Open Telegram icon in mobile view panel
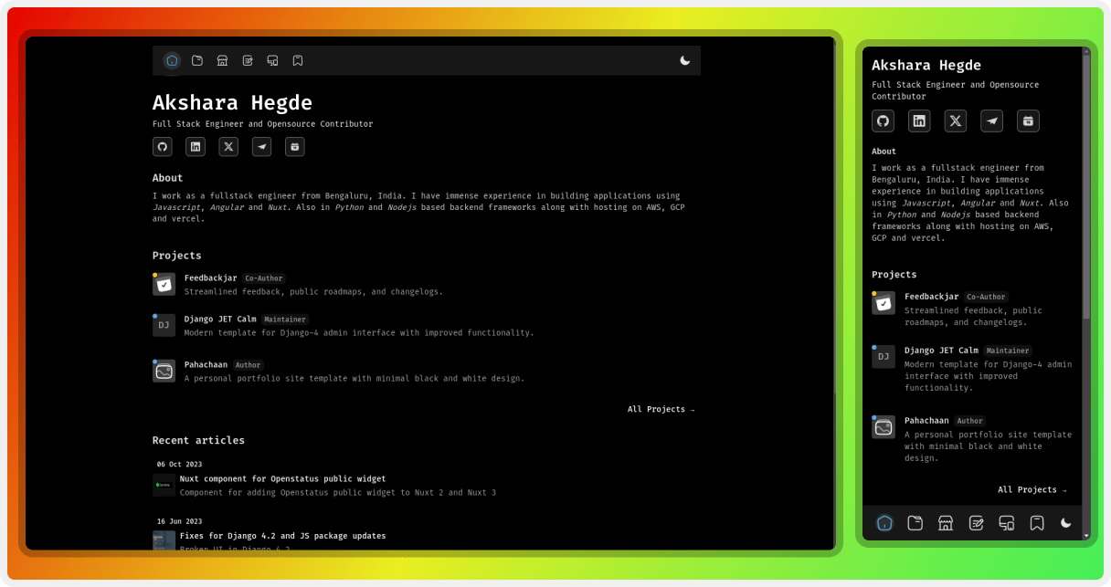Viewport: 1111px width, 587px height. pyautogui.click(x=992, y=121)
